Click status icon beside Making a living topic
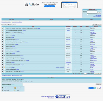The width and height of the screenshot is (103, 101). click(x=2, y=47)
